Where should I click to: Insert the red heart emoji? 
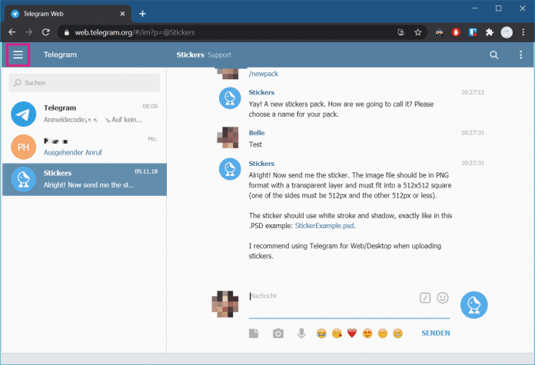pos(352,333)
